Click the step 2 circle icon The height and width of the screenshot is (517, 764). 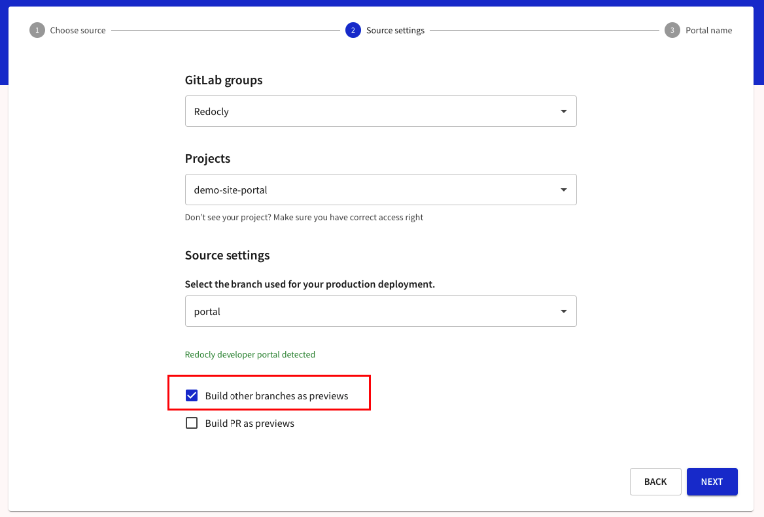(353, 30)
